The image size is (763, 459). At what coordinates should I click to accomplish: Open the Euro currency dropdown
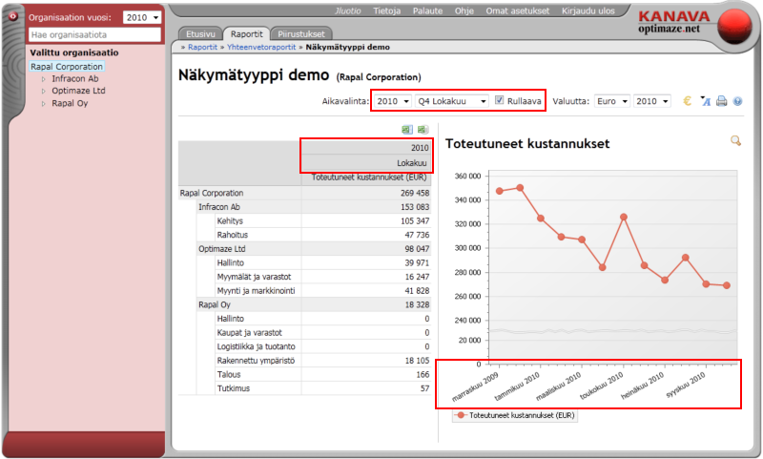coord(610,100)
